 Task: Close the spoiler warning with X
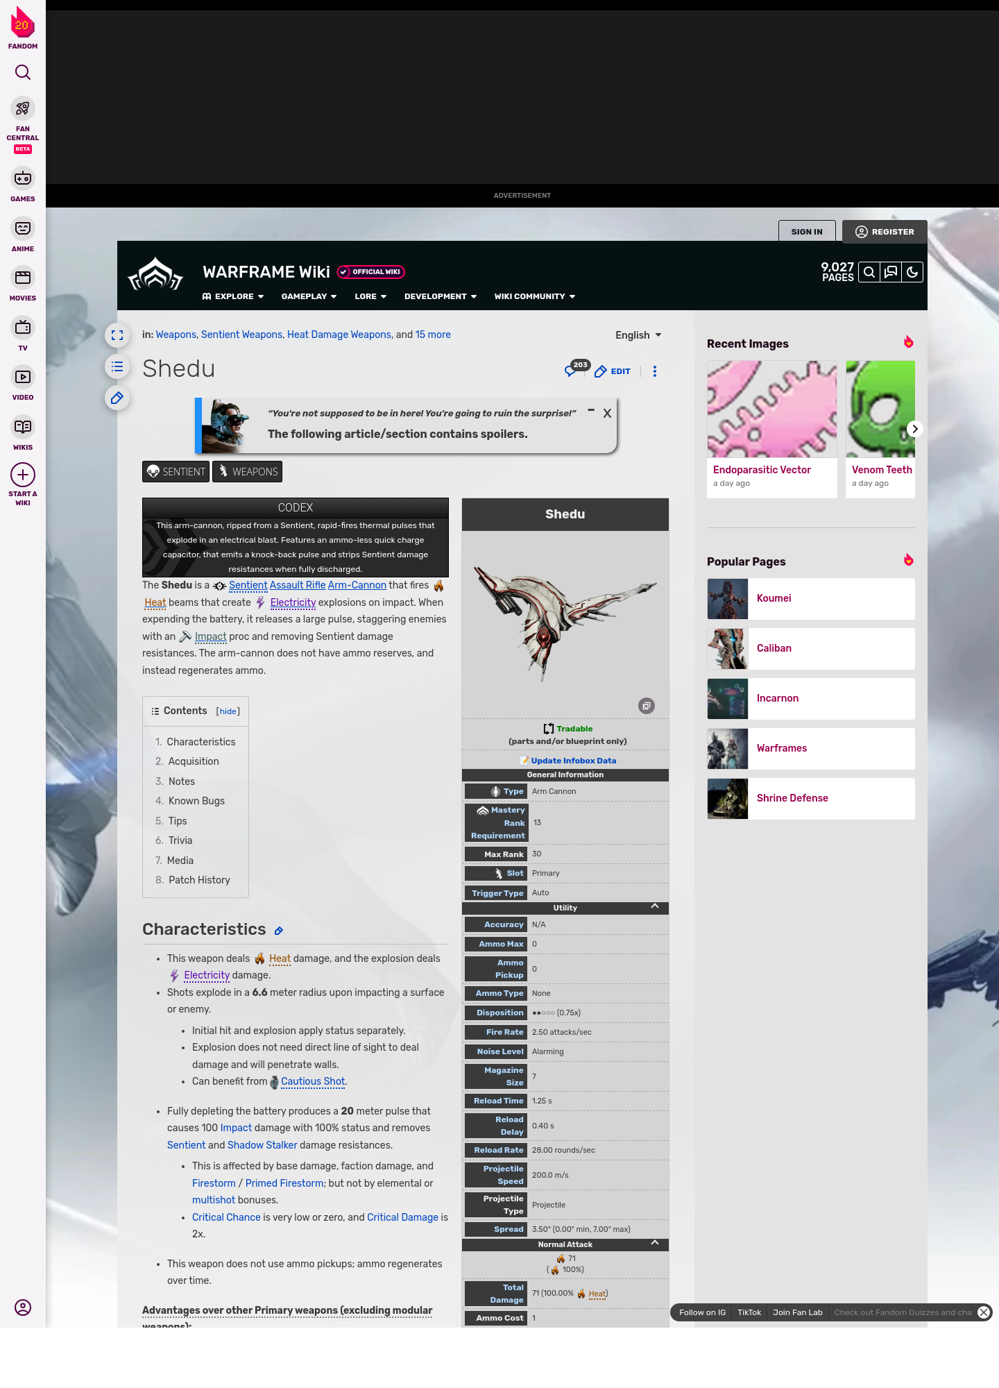607,414
